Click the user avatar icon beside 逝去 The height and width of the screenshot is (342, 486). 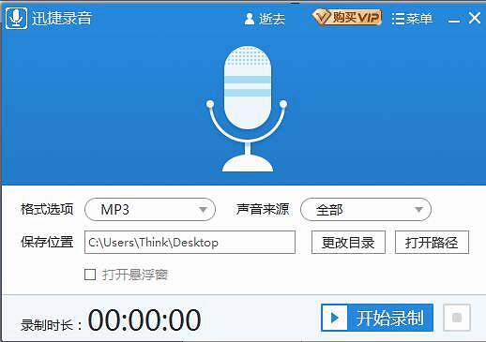250,19
